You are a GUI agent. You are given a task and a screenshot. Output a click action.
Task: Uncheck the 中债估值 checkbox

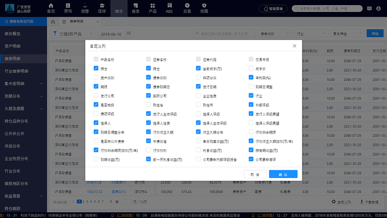pos(148,141)
